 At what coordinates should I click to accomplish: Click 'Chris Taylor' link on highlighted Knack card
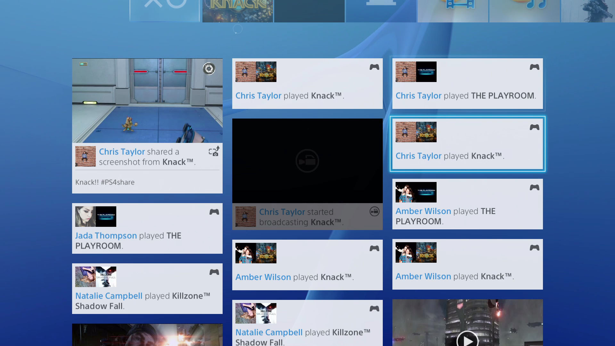coord(419,156)
